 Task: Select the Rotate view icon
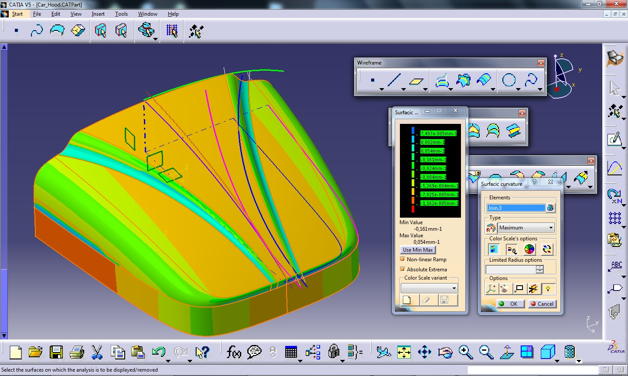point(445,352)
